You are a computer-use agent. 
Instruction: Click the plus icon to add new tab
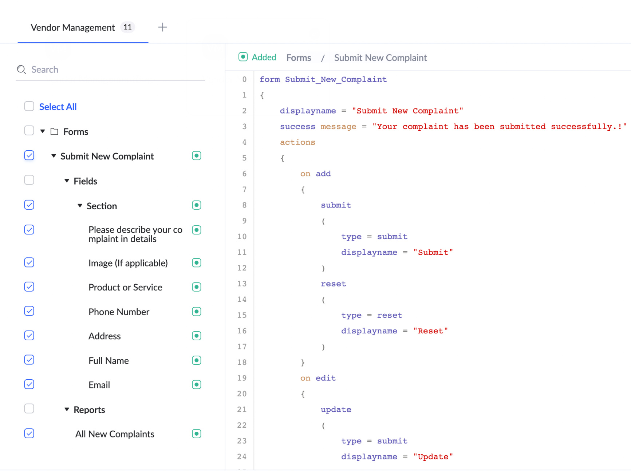162,27
